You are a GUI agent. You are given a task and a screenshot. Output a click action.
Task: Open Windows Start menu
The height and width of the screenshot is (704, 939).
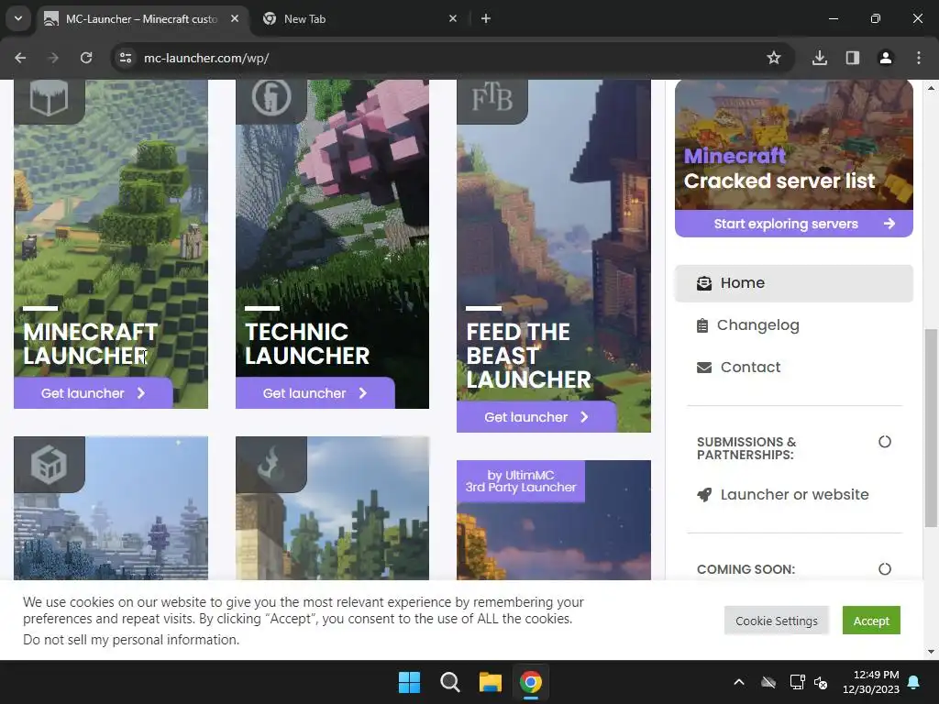410,682
